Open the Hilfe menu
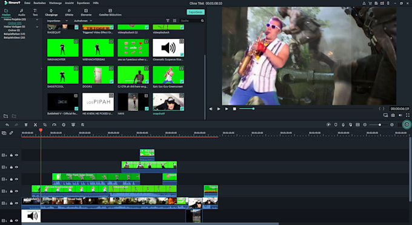This screenshot has width=412, height=225. [96, 3]
